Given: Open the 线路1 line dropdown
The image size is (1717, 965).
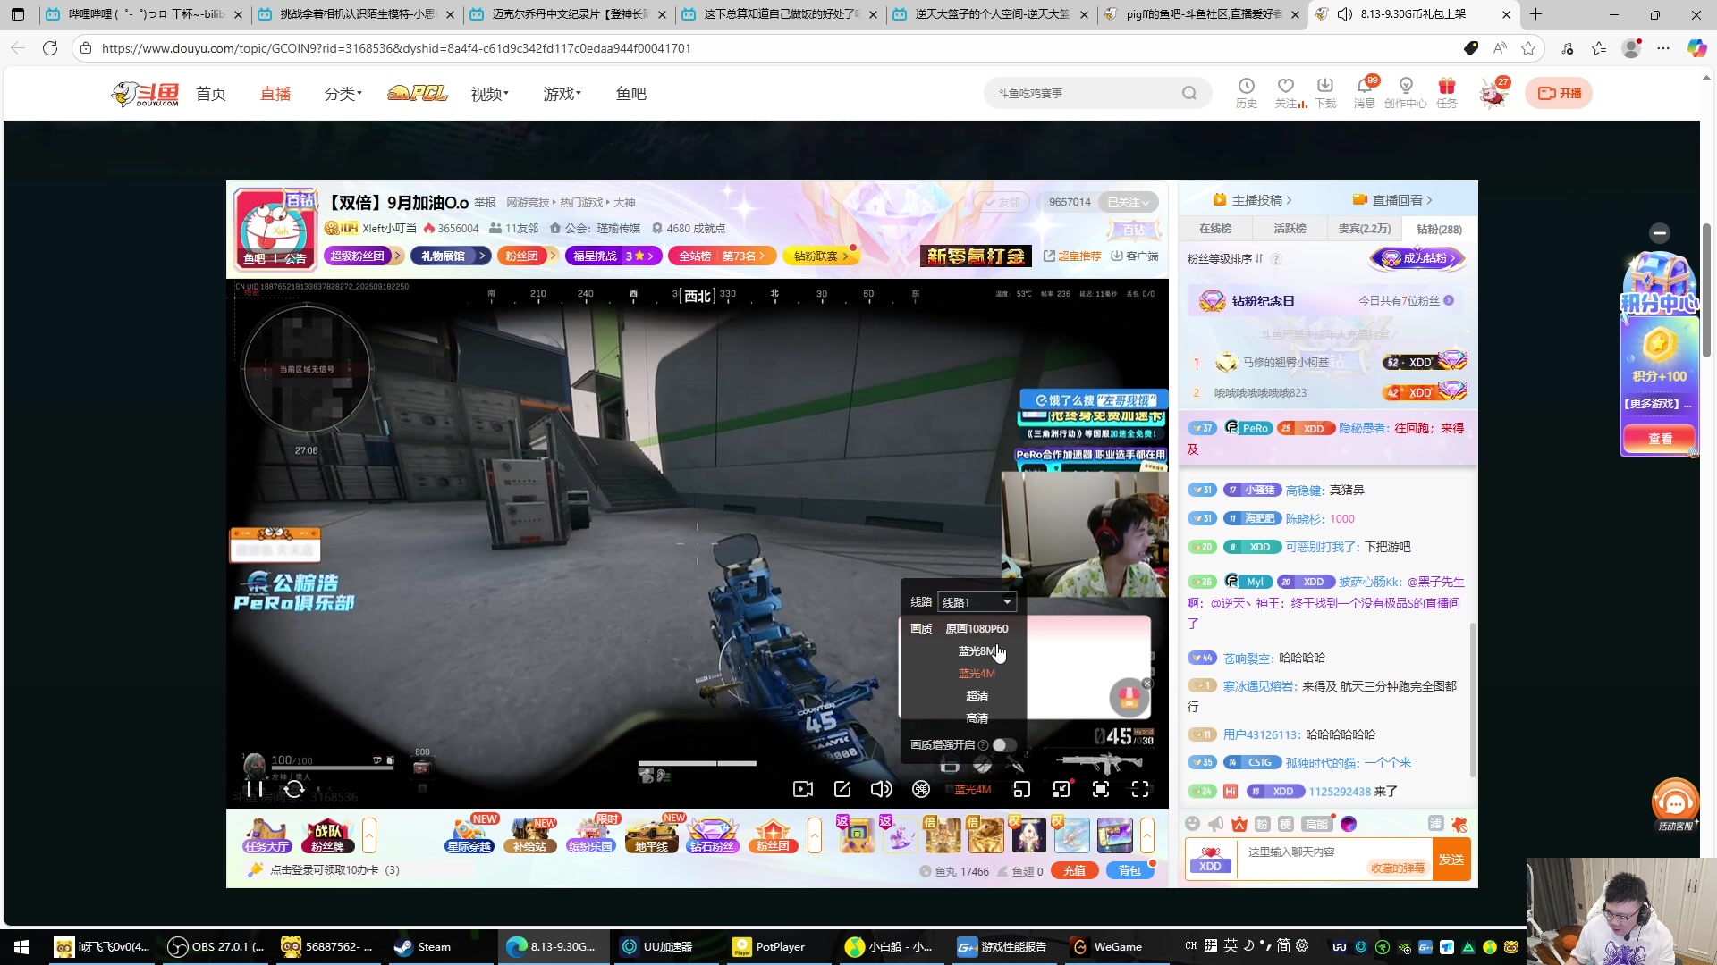Looking at the screenshot, I should 977,602.
